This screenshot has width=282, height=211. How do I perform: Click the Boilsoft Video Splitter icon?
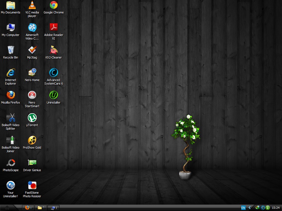click(x=10, y=118)
